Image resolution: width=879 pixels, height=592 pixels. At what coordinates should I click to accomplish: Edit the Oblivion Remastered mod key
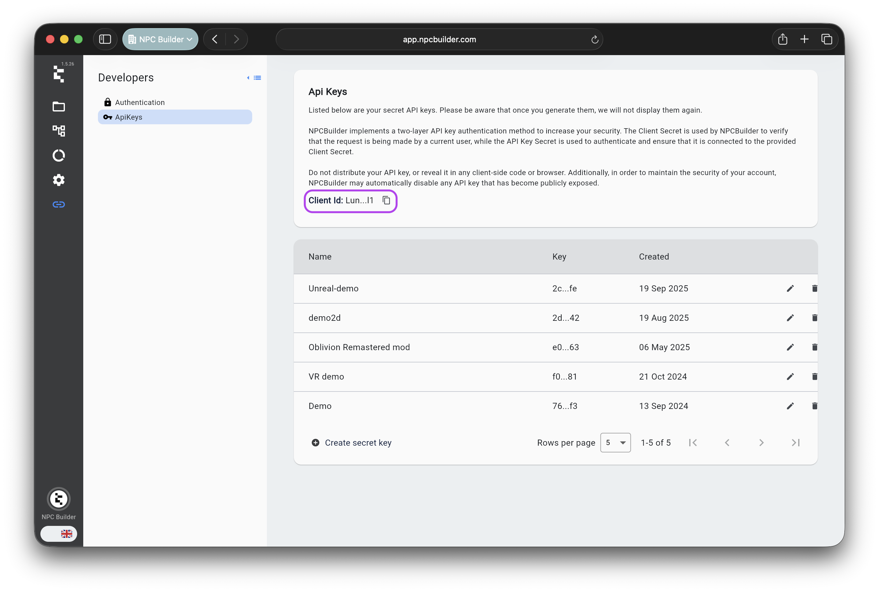(x=790, y=347)
